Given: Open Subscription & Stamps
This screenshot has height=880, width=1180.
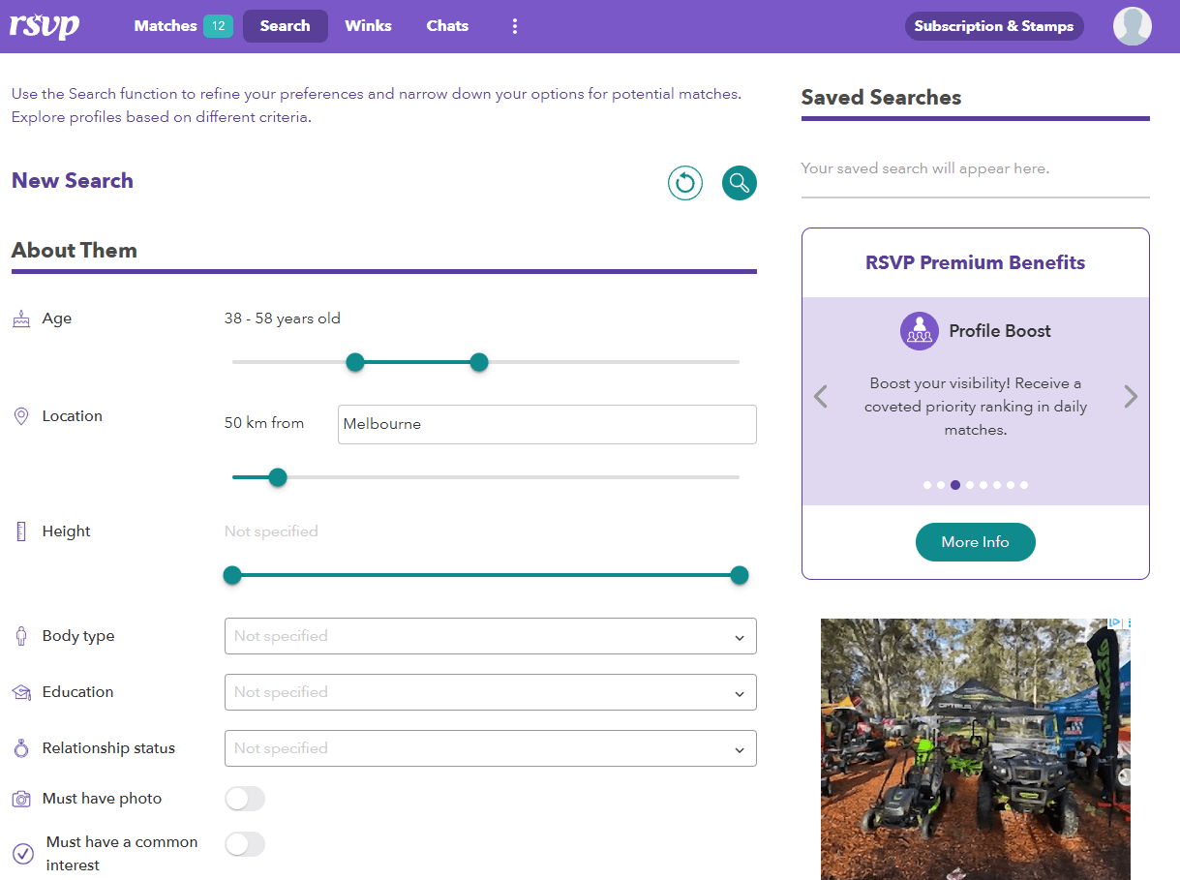Looking at the screenshot, I should pyautogui.click(x=994, y=26).
